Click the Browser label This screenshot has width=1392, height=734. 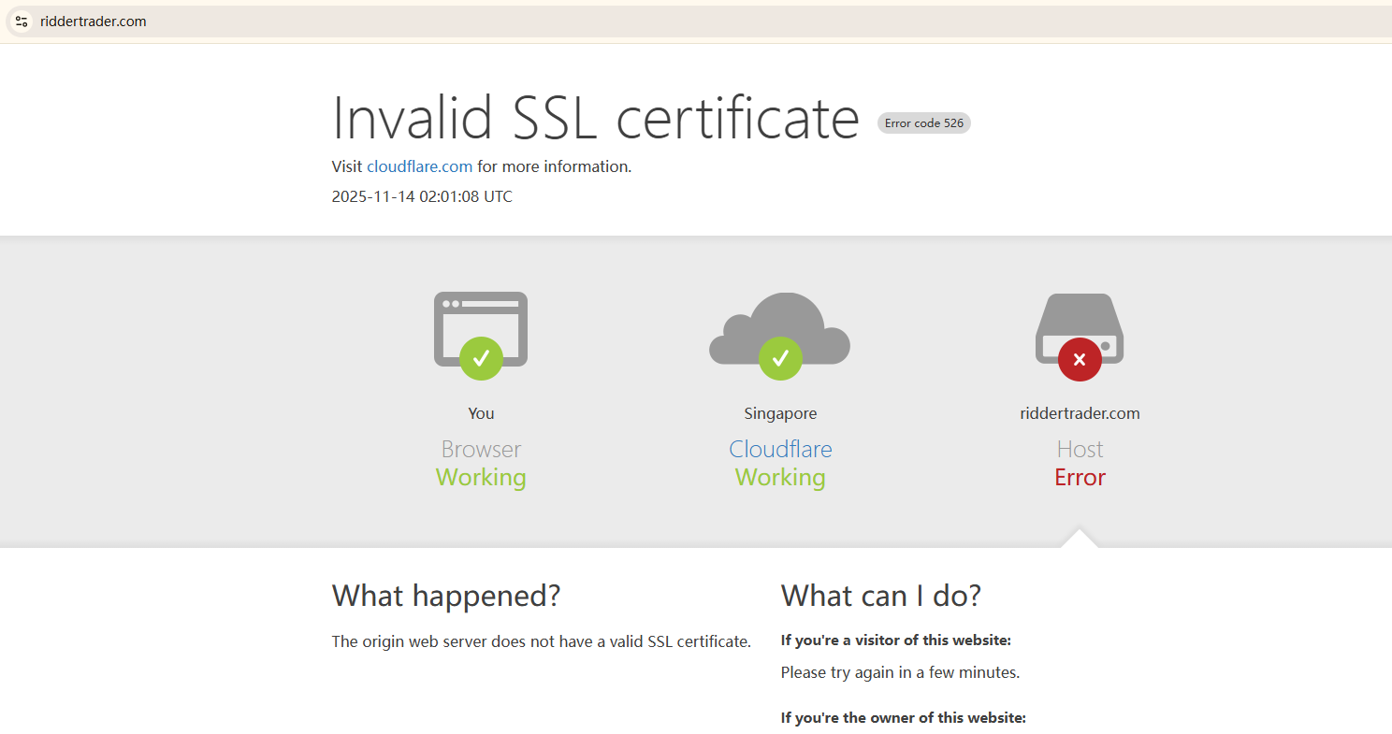coord(481,449)
